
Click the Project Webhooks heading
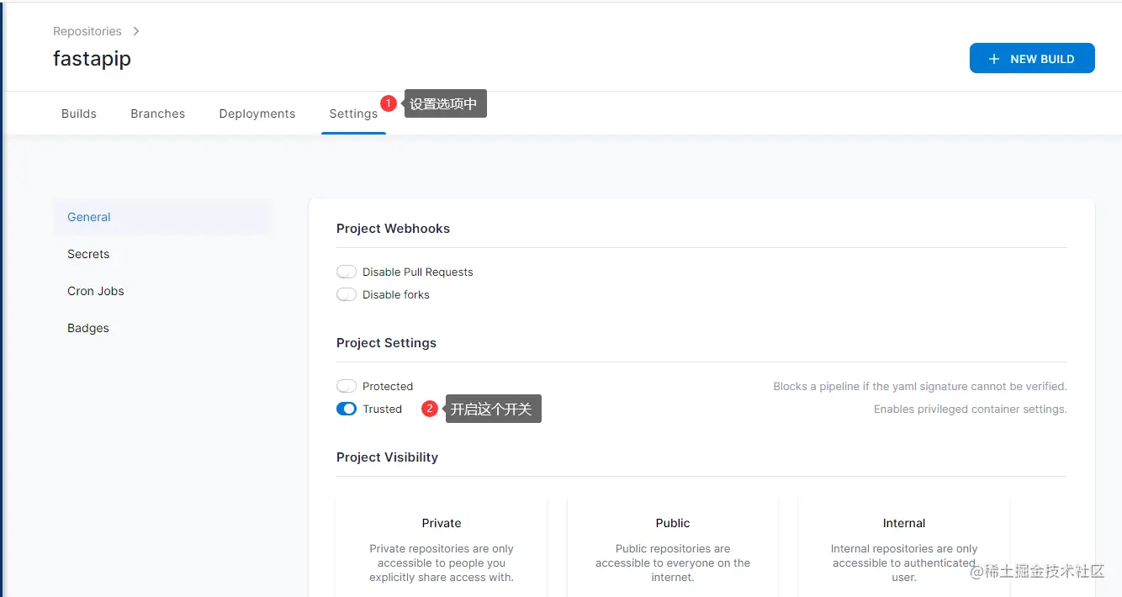coord(393,229)
